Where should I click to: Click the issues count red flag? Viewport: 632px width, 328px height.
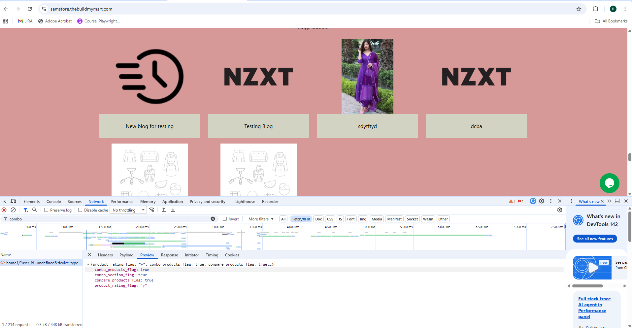click(x=521, y=201)
